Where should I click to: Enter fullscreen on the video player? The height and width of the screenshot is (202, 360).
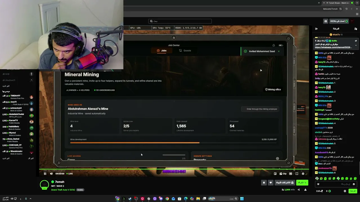click(297, 174)
